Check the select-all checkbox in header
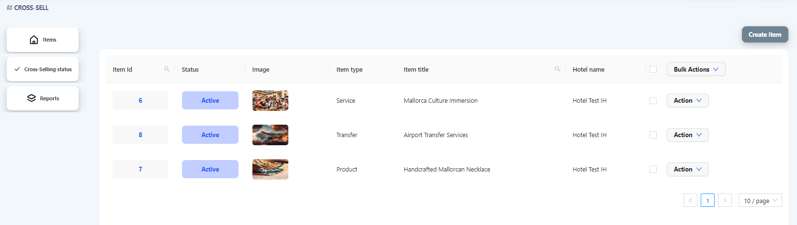This screenshot has width=797, height=225. click(653, 69)
